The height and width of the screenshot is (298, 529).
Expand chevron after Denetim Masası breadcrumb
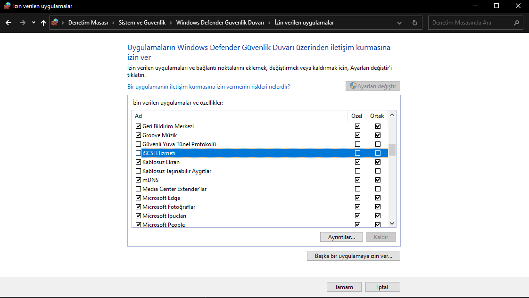[113, 23]
